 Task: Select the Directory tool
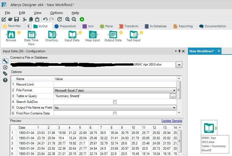tap(52, 36)
